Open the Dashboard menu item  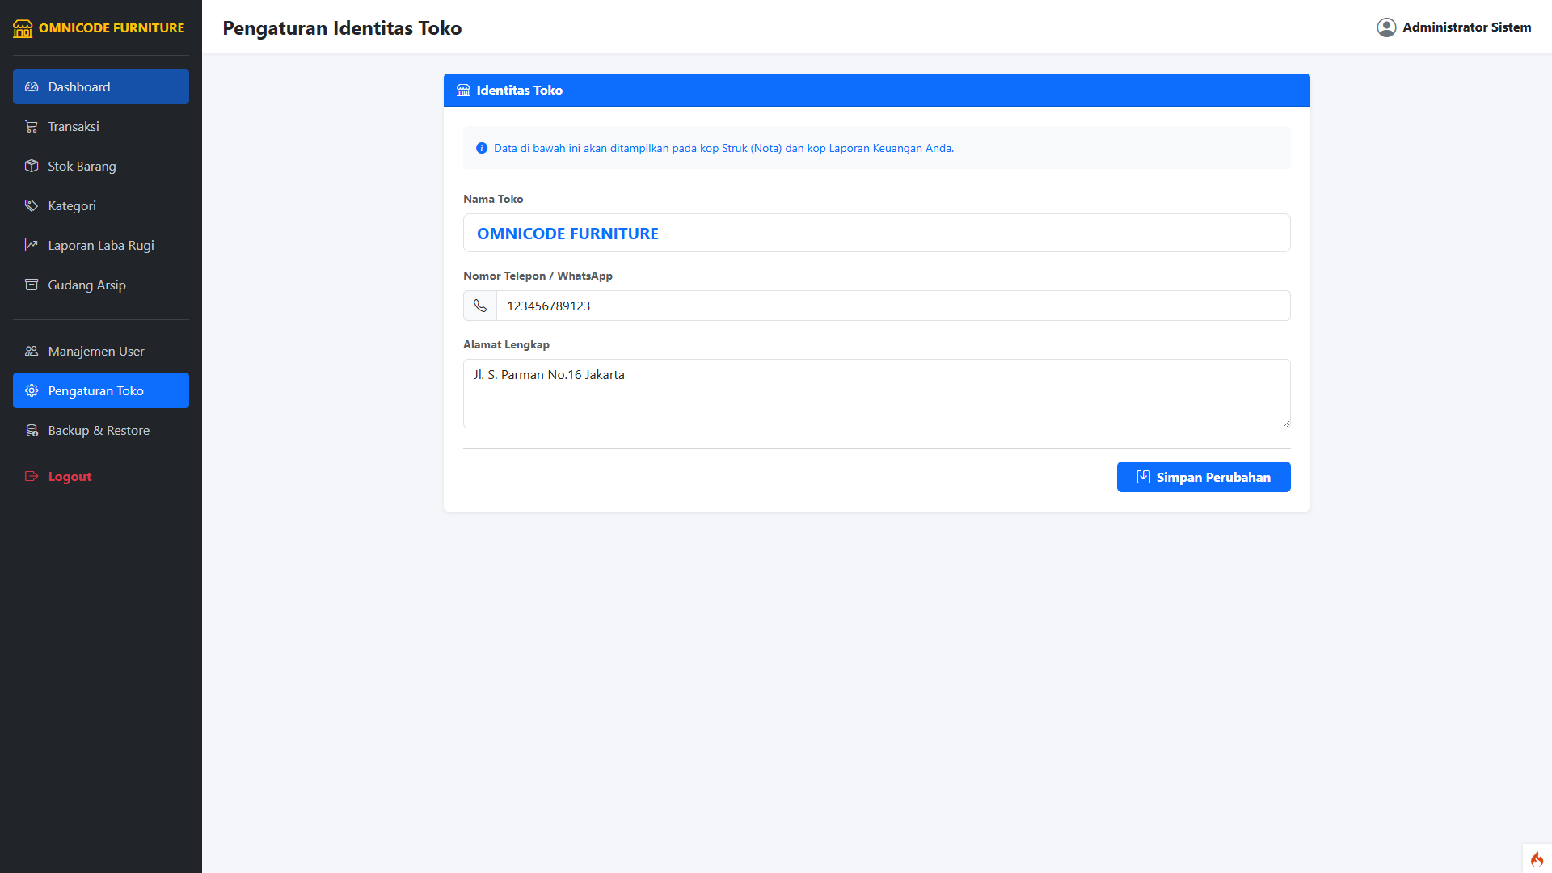tap(101, 86)
